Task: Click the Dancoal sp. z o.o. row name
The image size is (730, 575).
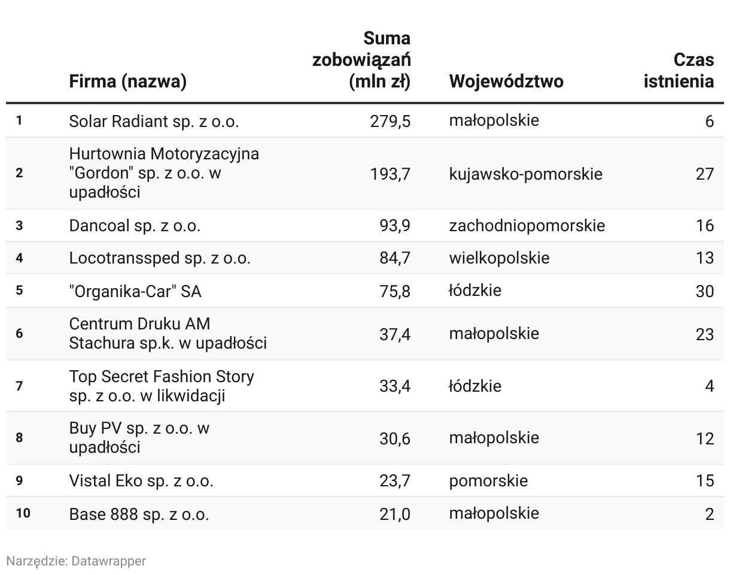Action: coord(135,226)
